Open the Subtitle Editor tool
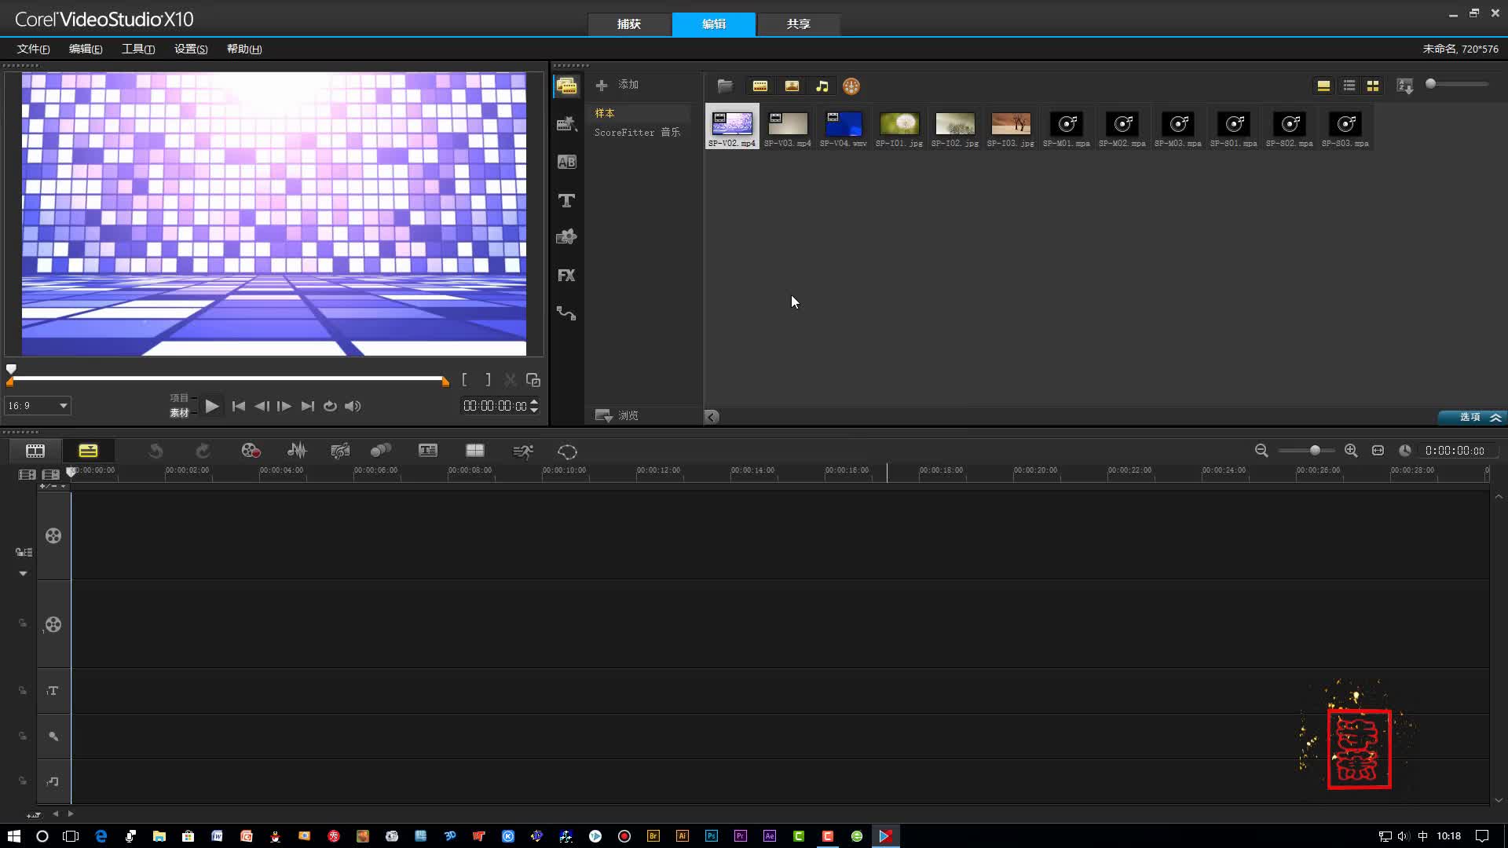 click(428, 451)
